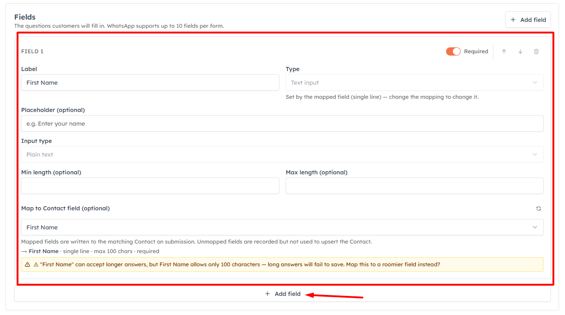
Task: Click the yellow First Name length warning banner
Action: point(282,264)
